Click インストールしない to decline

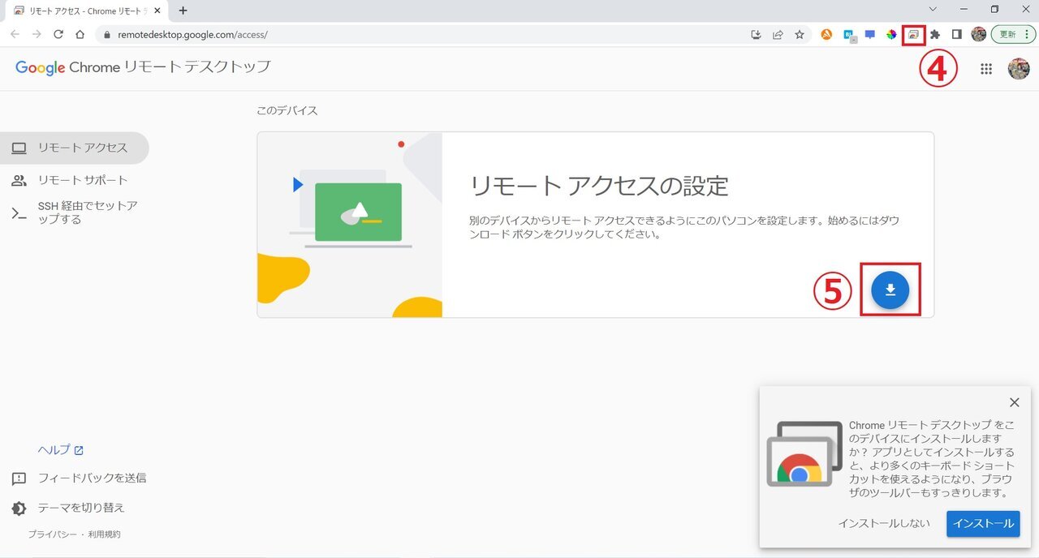pos(884,523)
